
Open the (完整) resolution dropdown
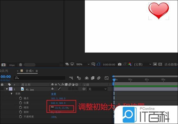pos(143,64)
